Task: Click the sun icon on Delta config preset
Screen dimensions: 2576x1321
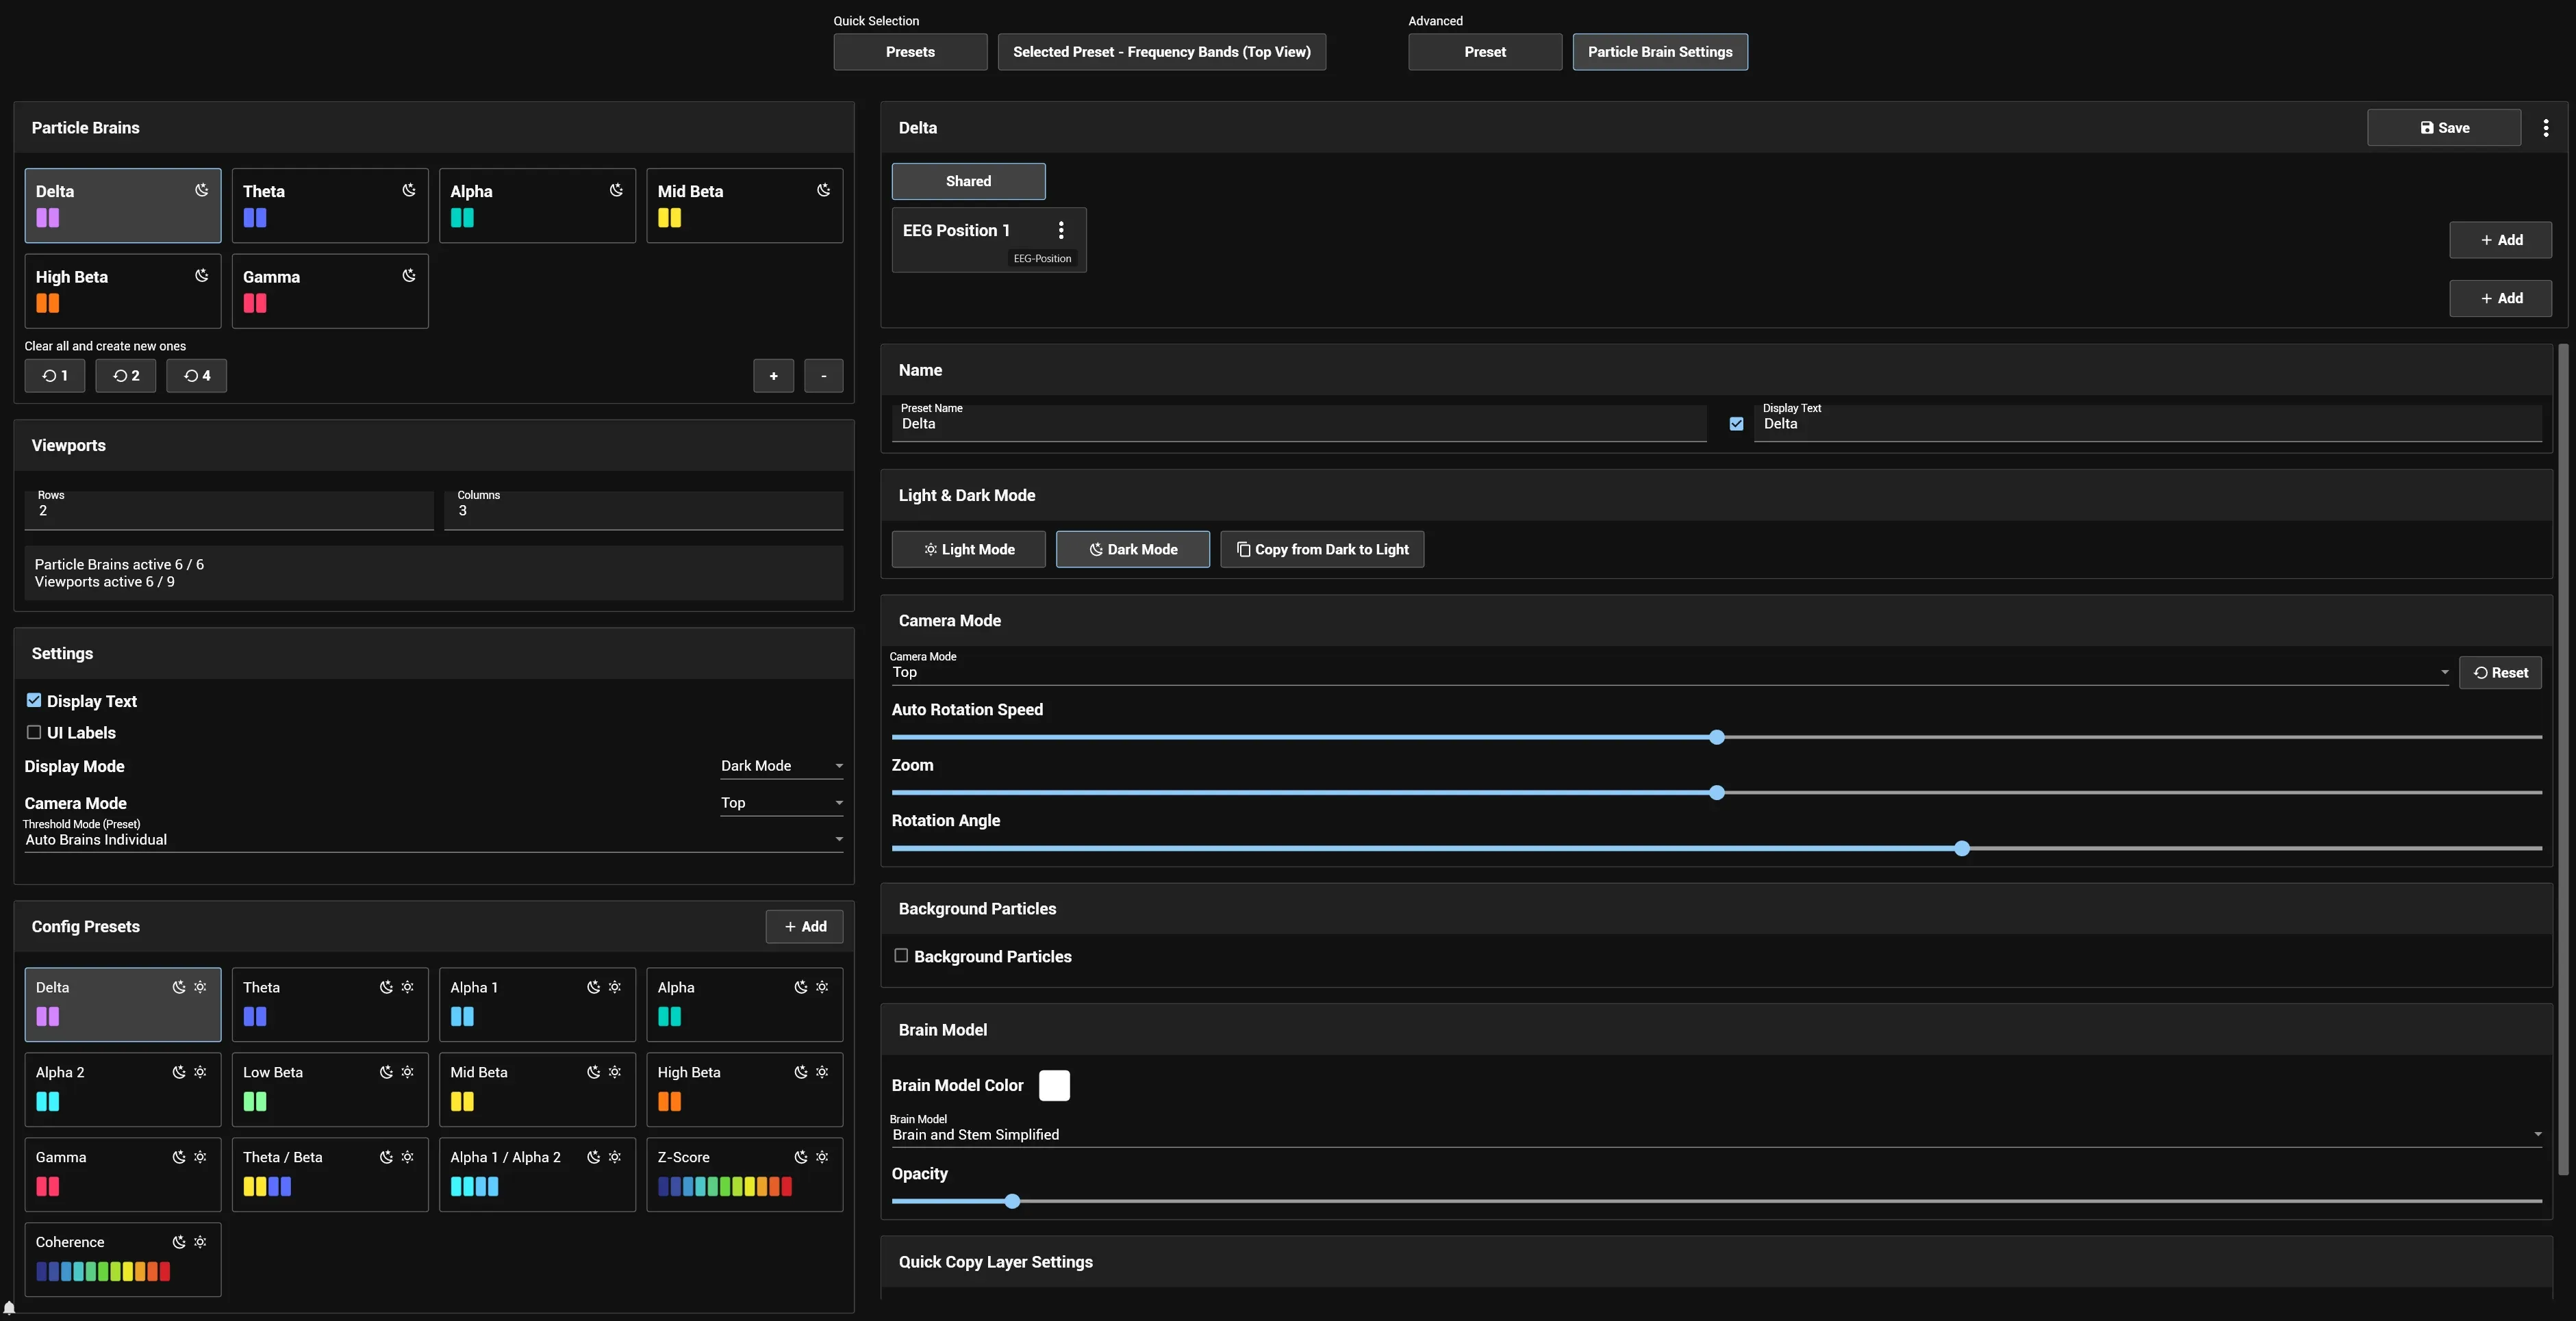Action: (x=200, y=987)
